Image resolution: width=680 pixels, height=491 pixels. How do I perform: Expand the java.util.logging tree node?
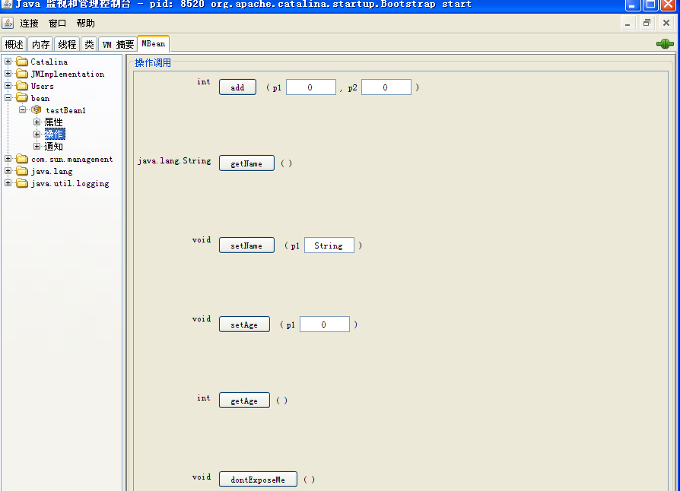point(8,183)
